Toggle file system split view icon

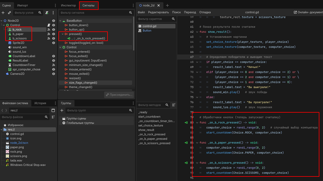tap(53, 110)
